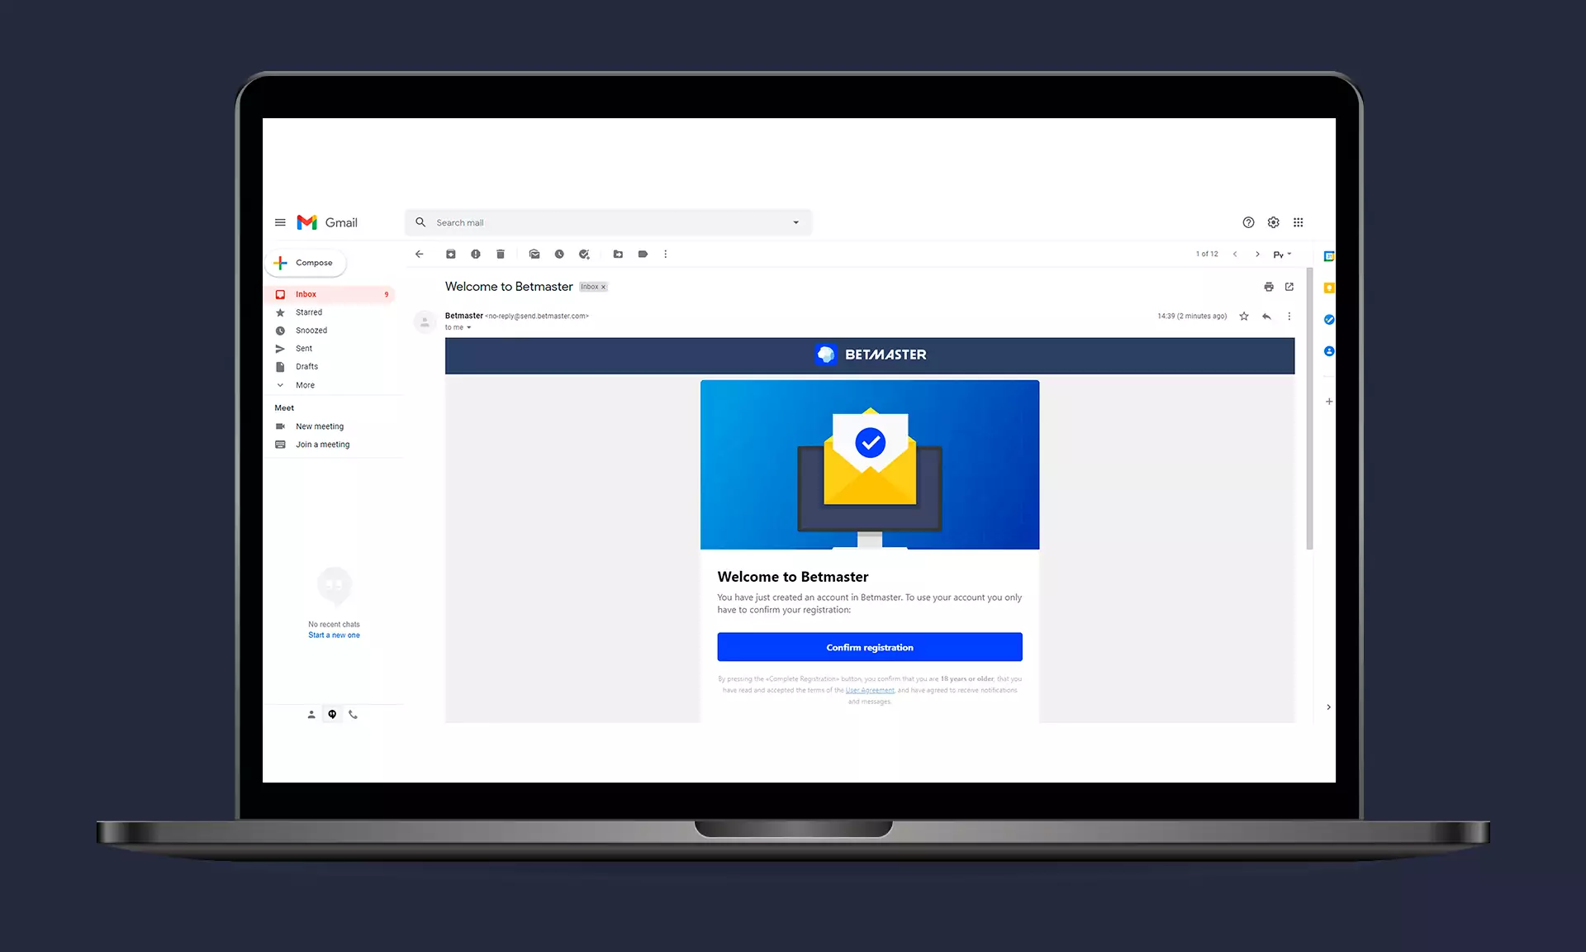Click the archive icon in toolbar

coord(449,254)
